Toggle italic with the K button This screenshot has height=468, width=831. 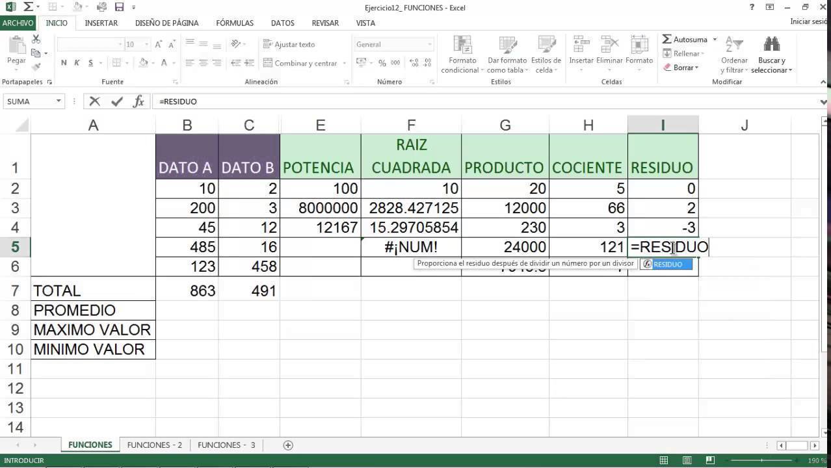point(77,63)
